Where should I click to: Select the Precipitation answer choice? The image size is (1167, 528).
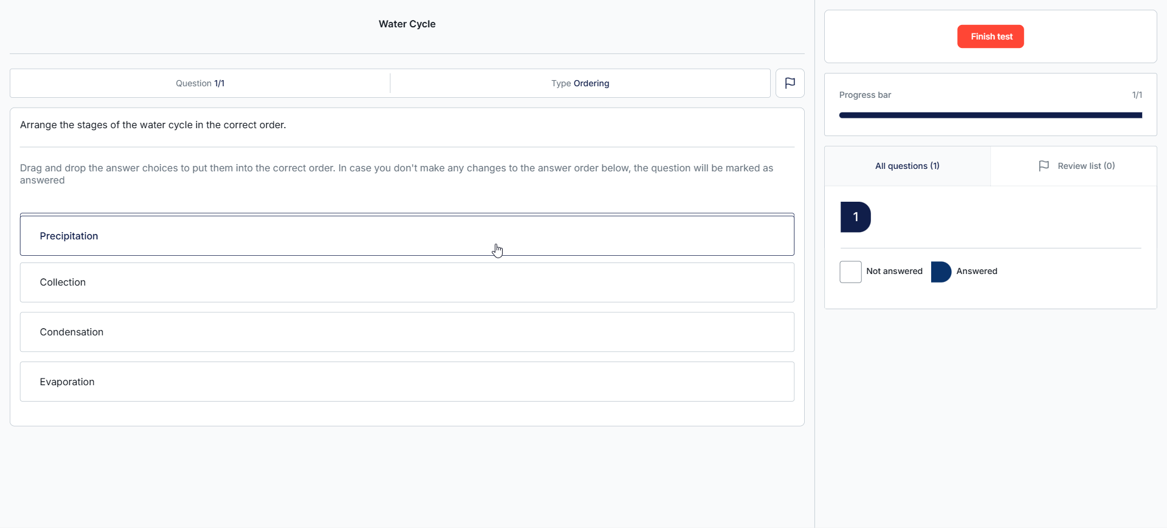[x=407, y=236]
